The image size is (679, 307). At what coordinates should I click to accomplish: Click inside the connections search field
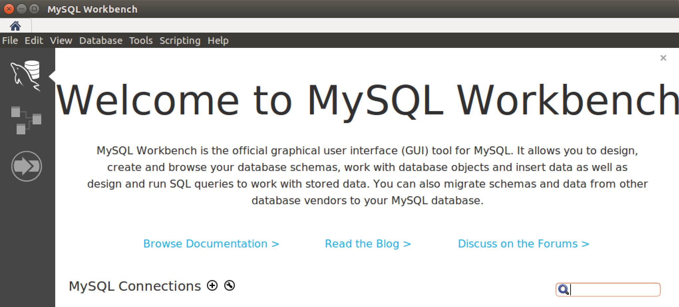click(x=615, y=290)
